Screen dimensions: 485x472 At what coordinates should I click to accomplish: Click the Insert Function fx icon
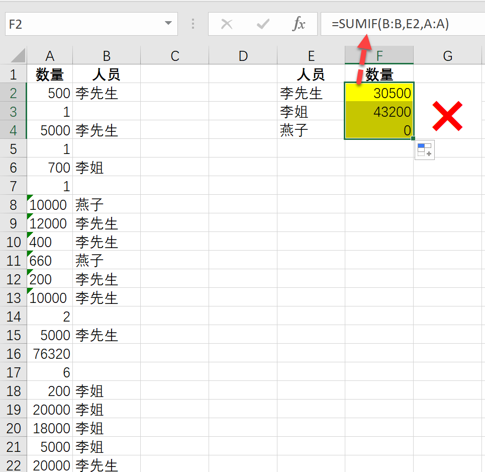[299, 24]
